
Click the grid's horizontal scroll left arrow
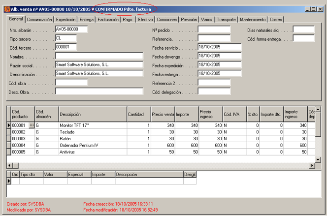point(9,166)
